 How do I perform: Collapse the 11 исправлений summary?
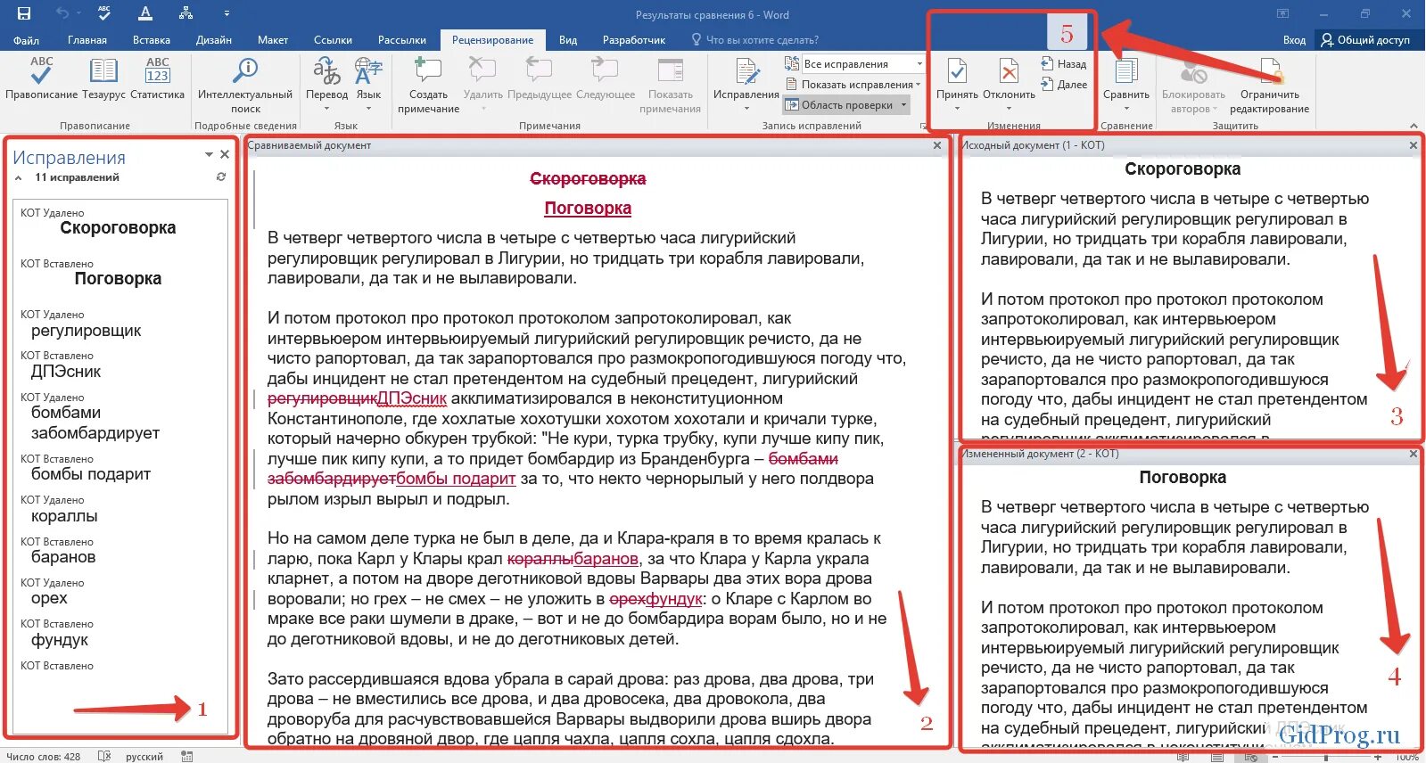[x=18, y=178]
